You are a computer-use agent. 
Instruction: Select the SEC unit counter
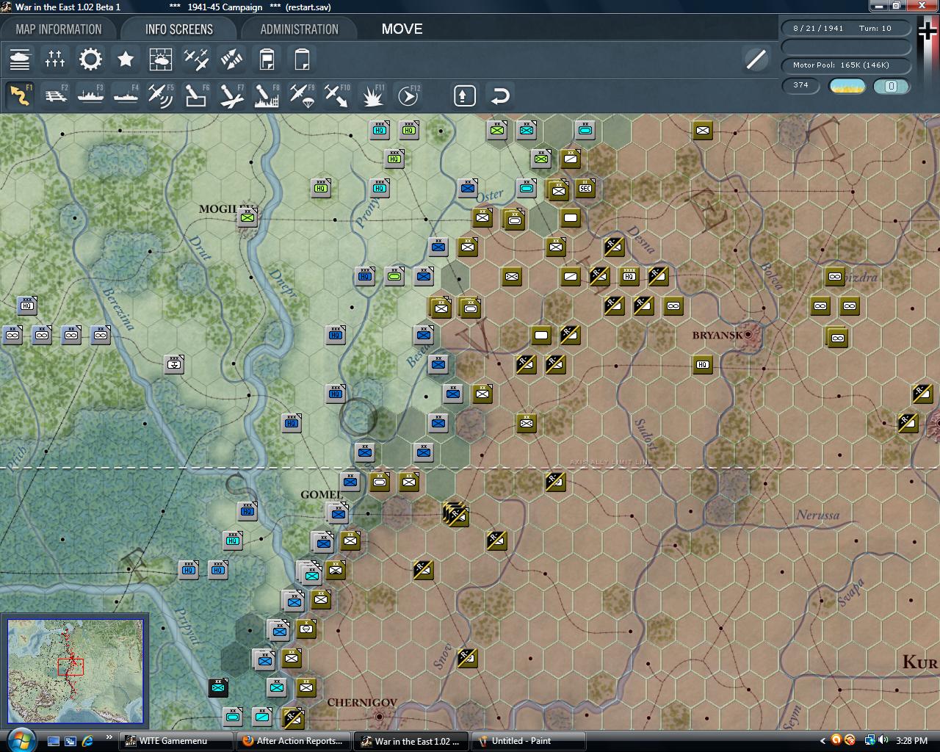(x=585, y=188)
